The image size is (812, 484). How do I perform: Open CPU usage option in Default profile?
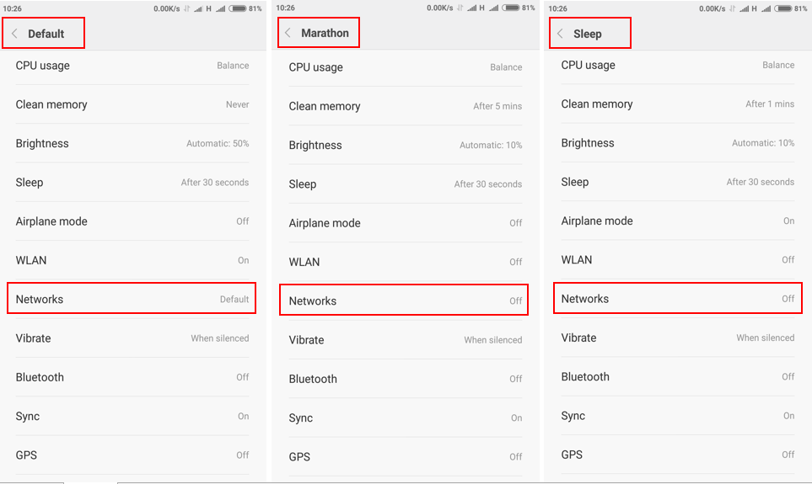[x=132, y=66]
